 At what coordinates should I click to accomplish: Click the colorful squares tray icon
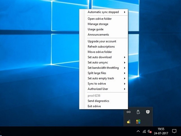138,122
